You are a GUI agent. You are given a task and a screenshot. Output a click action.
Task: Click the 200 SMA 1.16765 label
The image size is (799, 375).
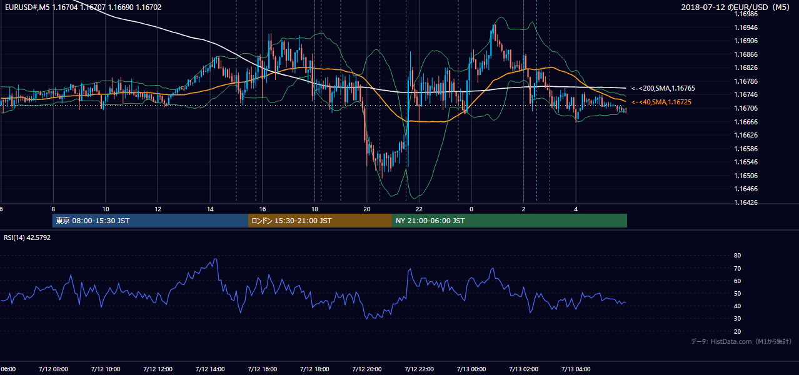663,89
